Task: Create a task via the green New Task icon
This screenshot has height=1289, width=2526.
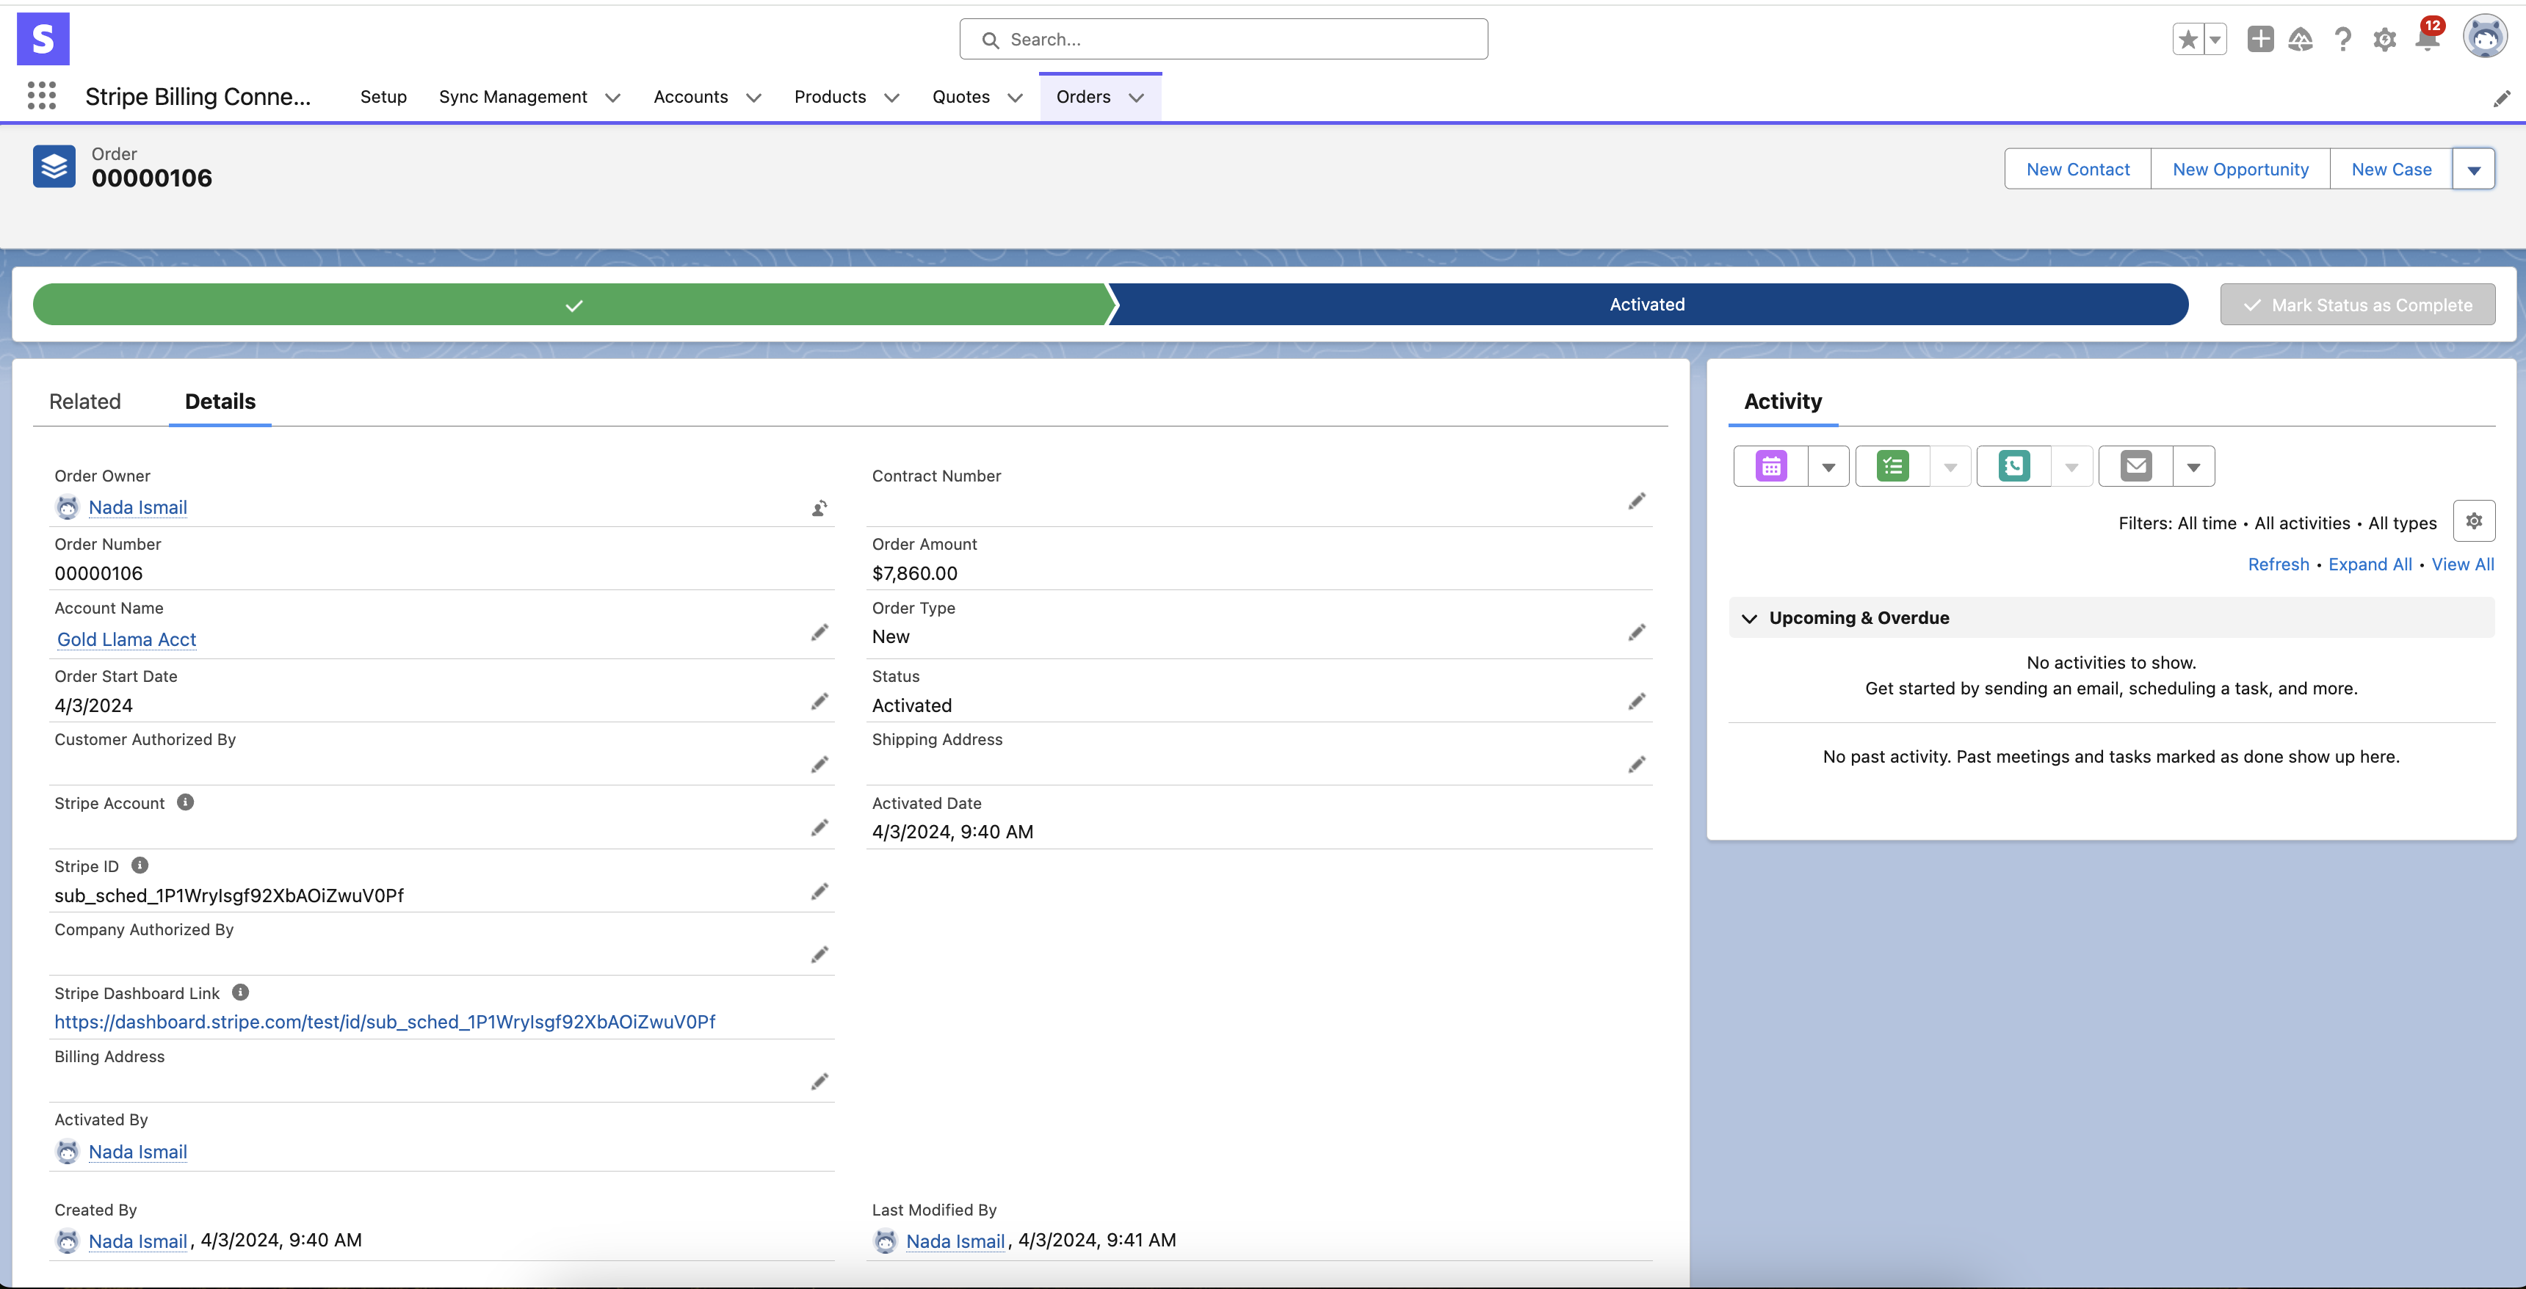Action: pyautogui.click(x=1892, y=465)
